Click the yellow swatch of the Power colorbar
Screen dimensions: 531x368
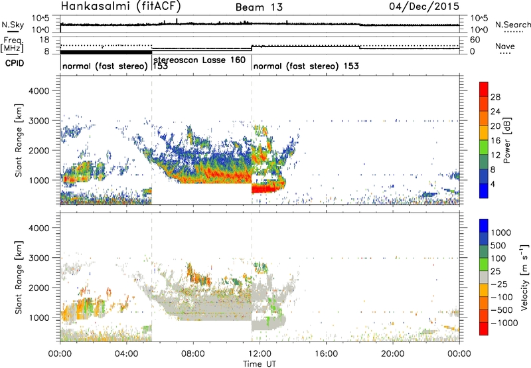pos(484,133)
